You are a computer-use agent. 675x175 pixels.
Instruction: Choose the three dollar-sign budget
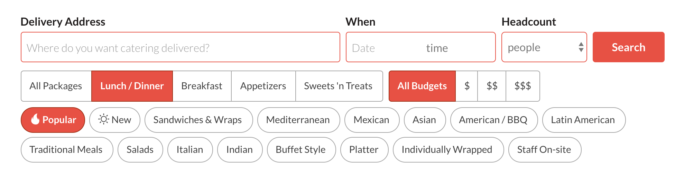pyautogui.click(x=523, y=86)
